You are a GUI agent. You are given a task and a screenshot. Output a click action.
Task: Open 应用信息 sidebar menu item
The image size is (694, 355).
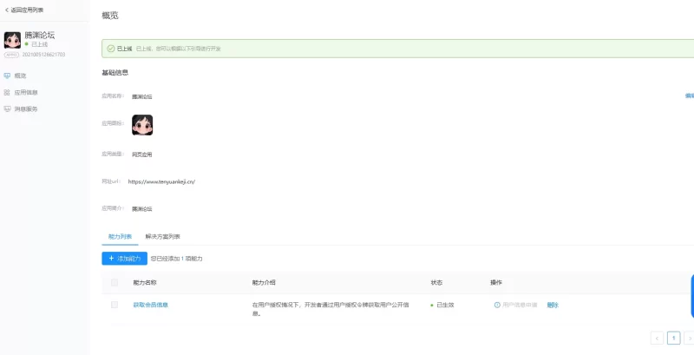coord(26,93)
